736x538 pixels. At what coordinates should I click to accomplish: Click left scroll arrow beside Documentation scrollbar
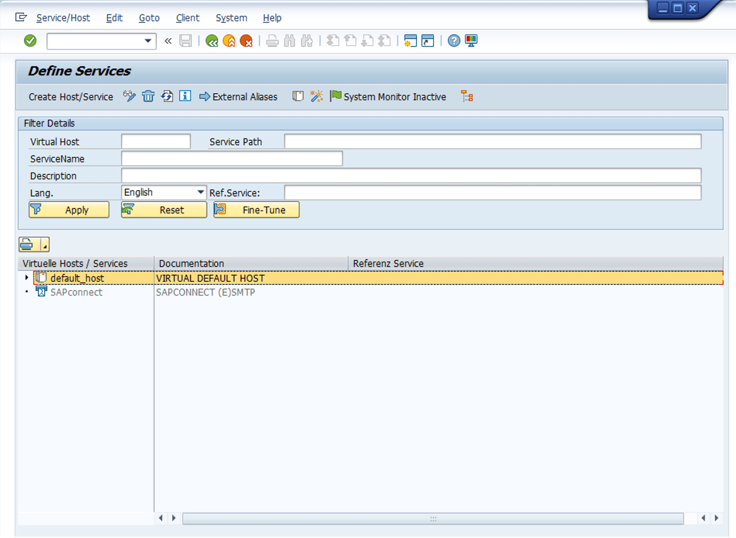point(161,518)
